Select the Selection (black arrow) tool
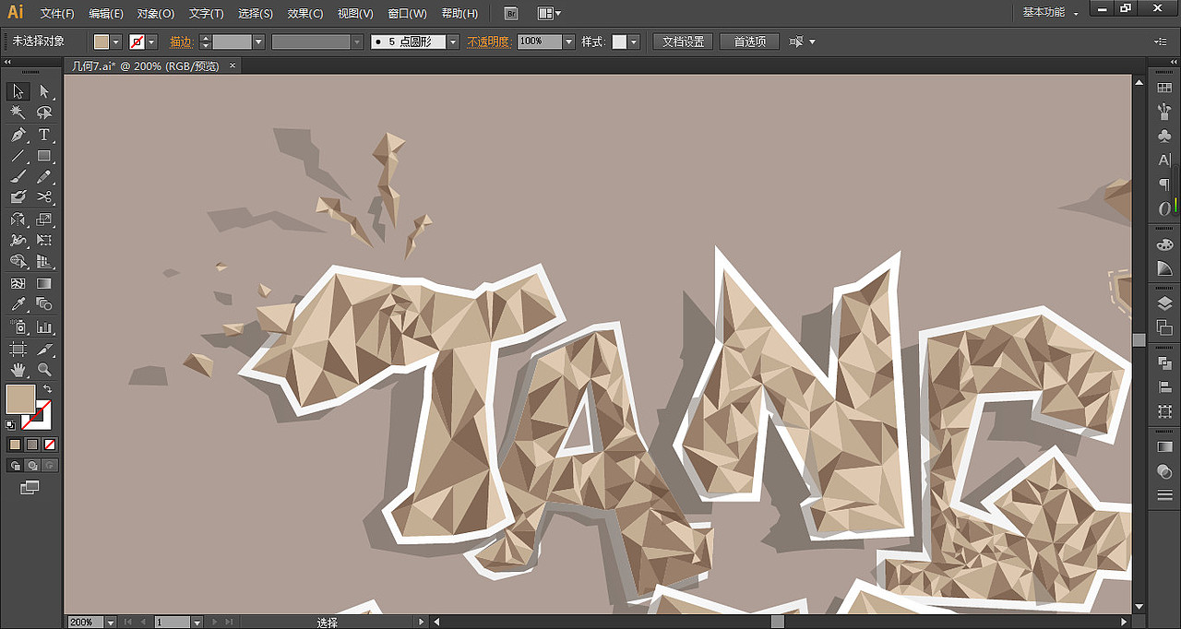1181x629 pixels. point(18,91)
